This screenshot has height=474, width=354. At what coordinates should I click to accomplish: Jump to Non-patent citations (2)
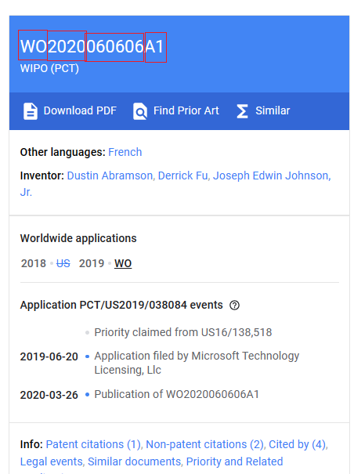coord(204,444)
